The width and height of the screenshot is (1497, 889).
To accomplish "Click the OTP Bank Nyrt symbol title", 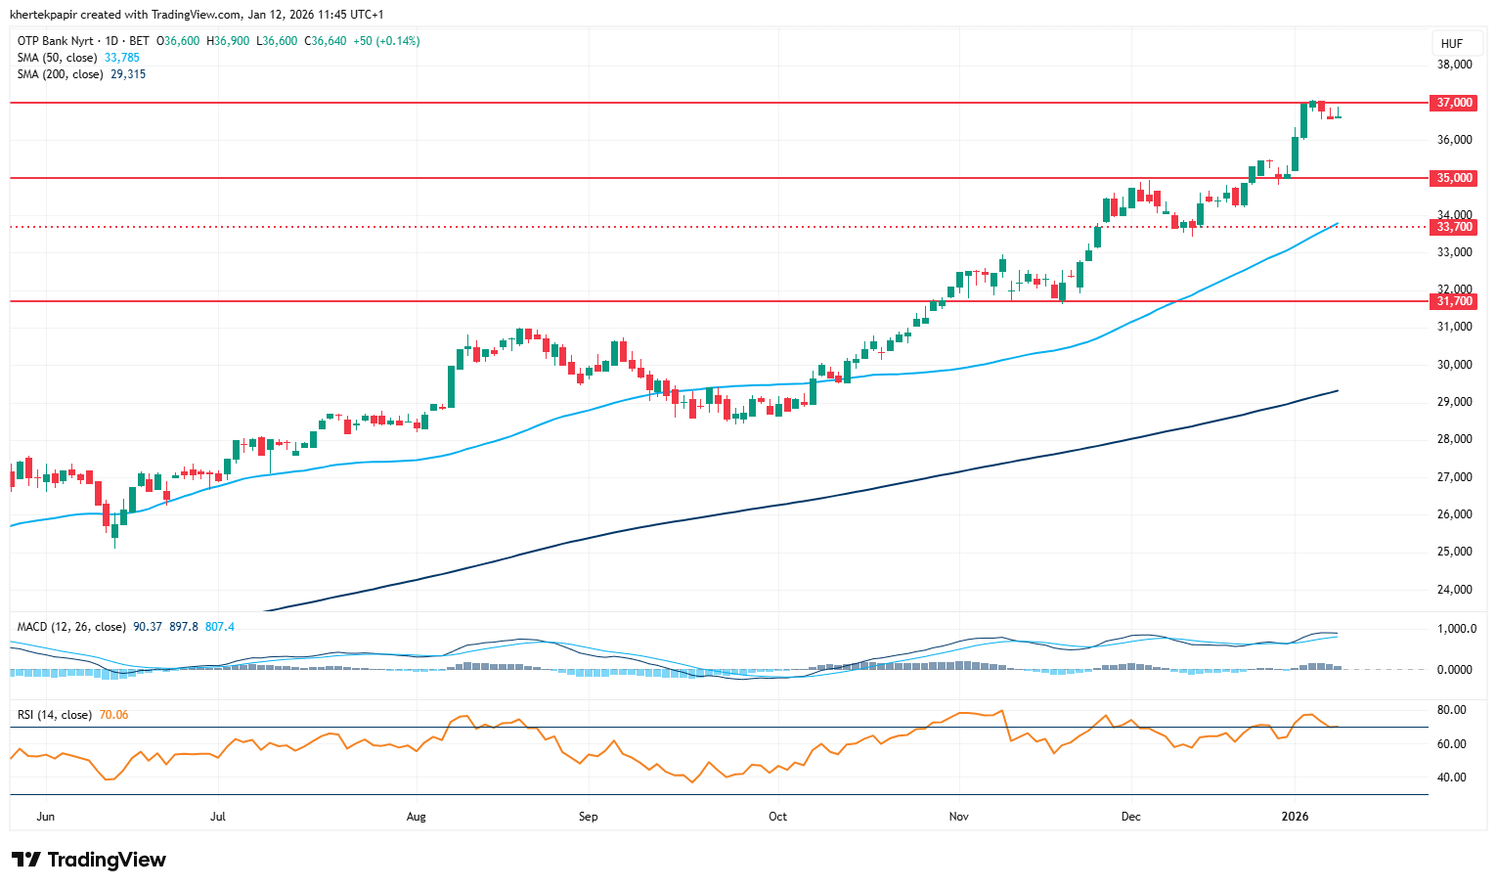I will (56, 41).
